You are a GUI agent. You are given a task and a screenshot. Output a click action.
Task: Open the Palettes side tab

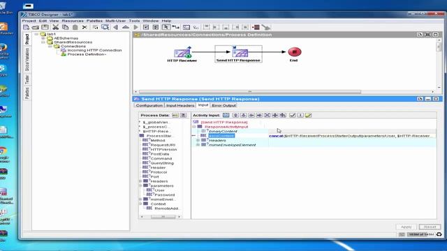(27, 93)
